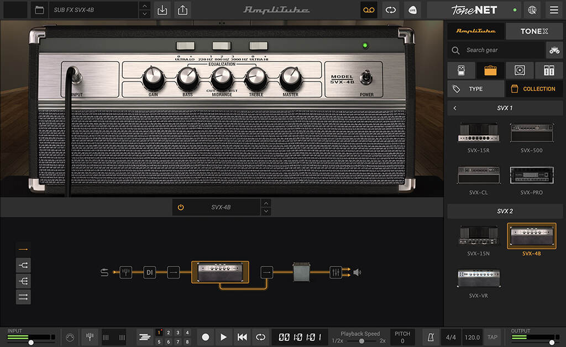566x347 pixels.
Task: Open the LIVE mode icon
Action: pyautogui.click(x=412, y=10)
